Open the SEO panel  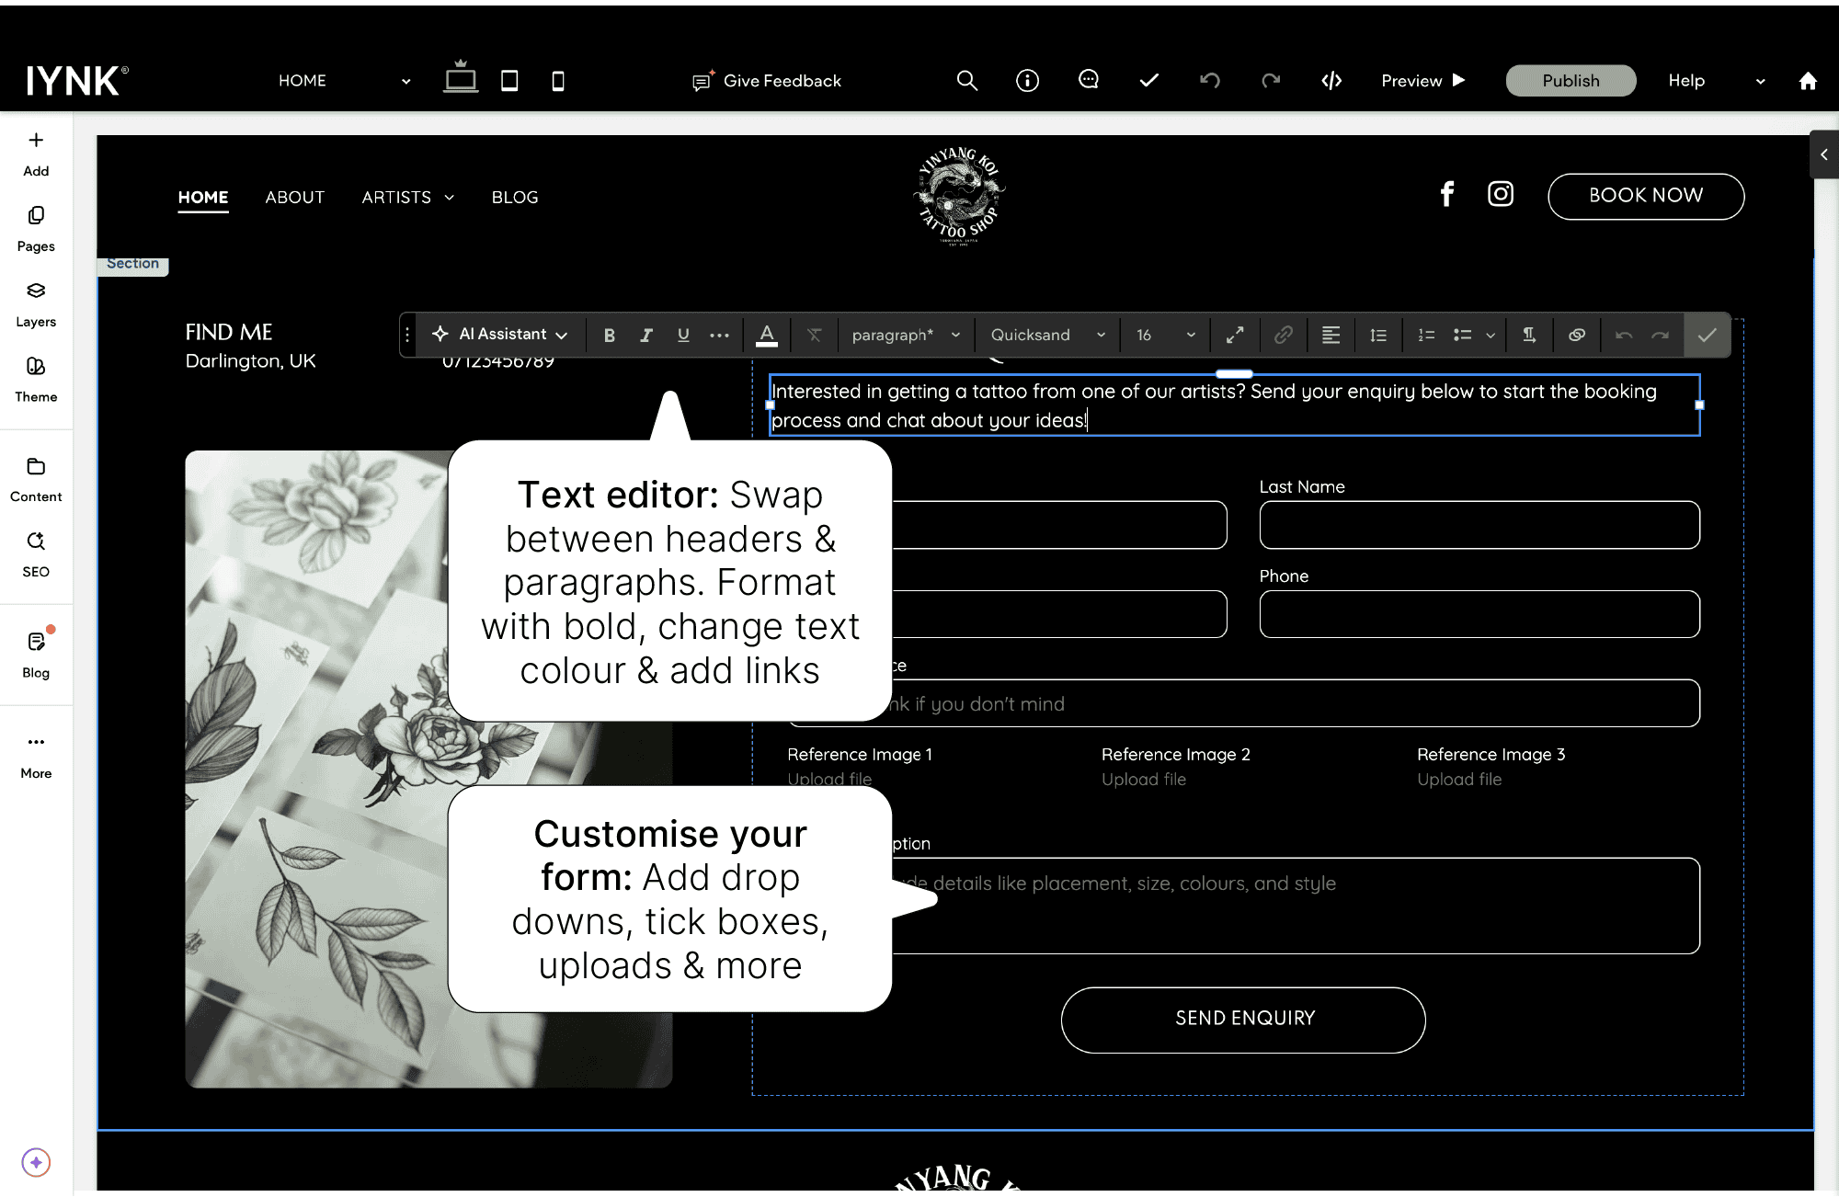pyautogui.click(x=36, y=553)
